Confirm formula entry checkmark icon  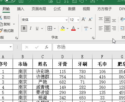37,47
